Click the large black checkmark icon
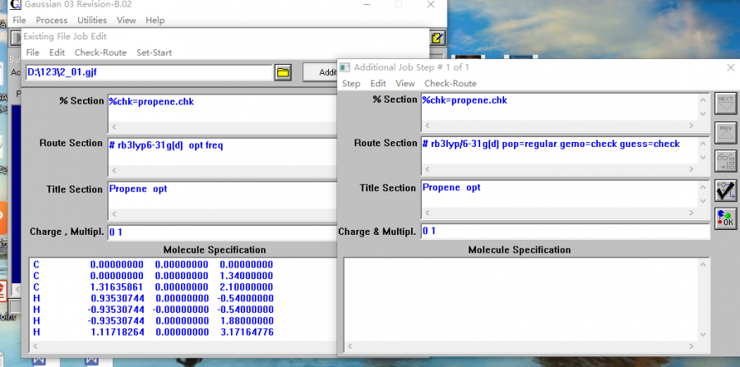The height and width of the screenshot is (367, 740). pyautogui.click(x=725, y=190)
